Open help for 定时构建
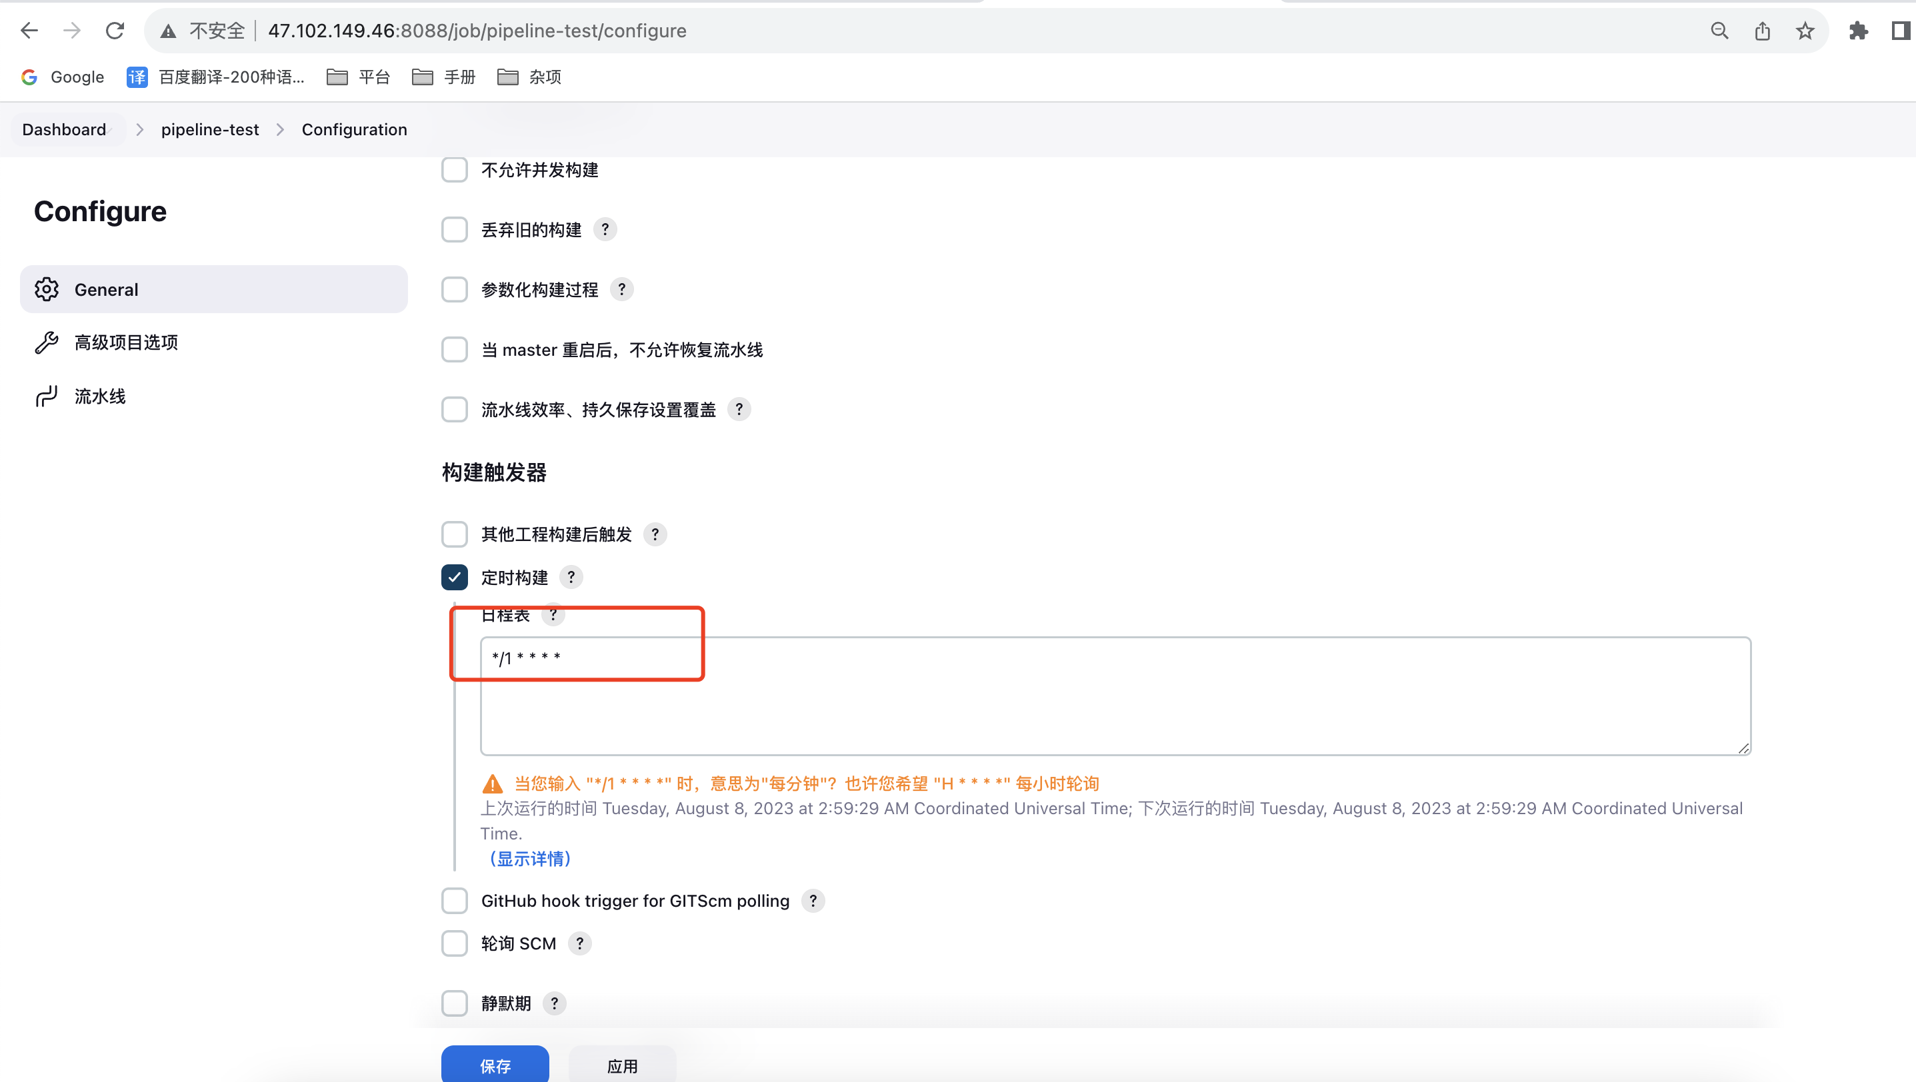The height and width of the screenshot is (1082, 1916). [571, 578]
